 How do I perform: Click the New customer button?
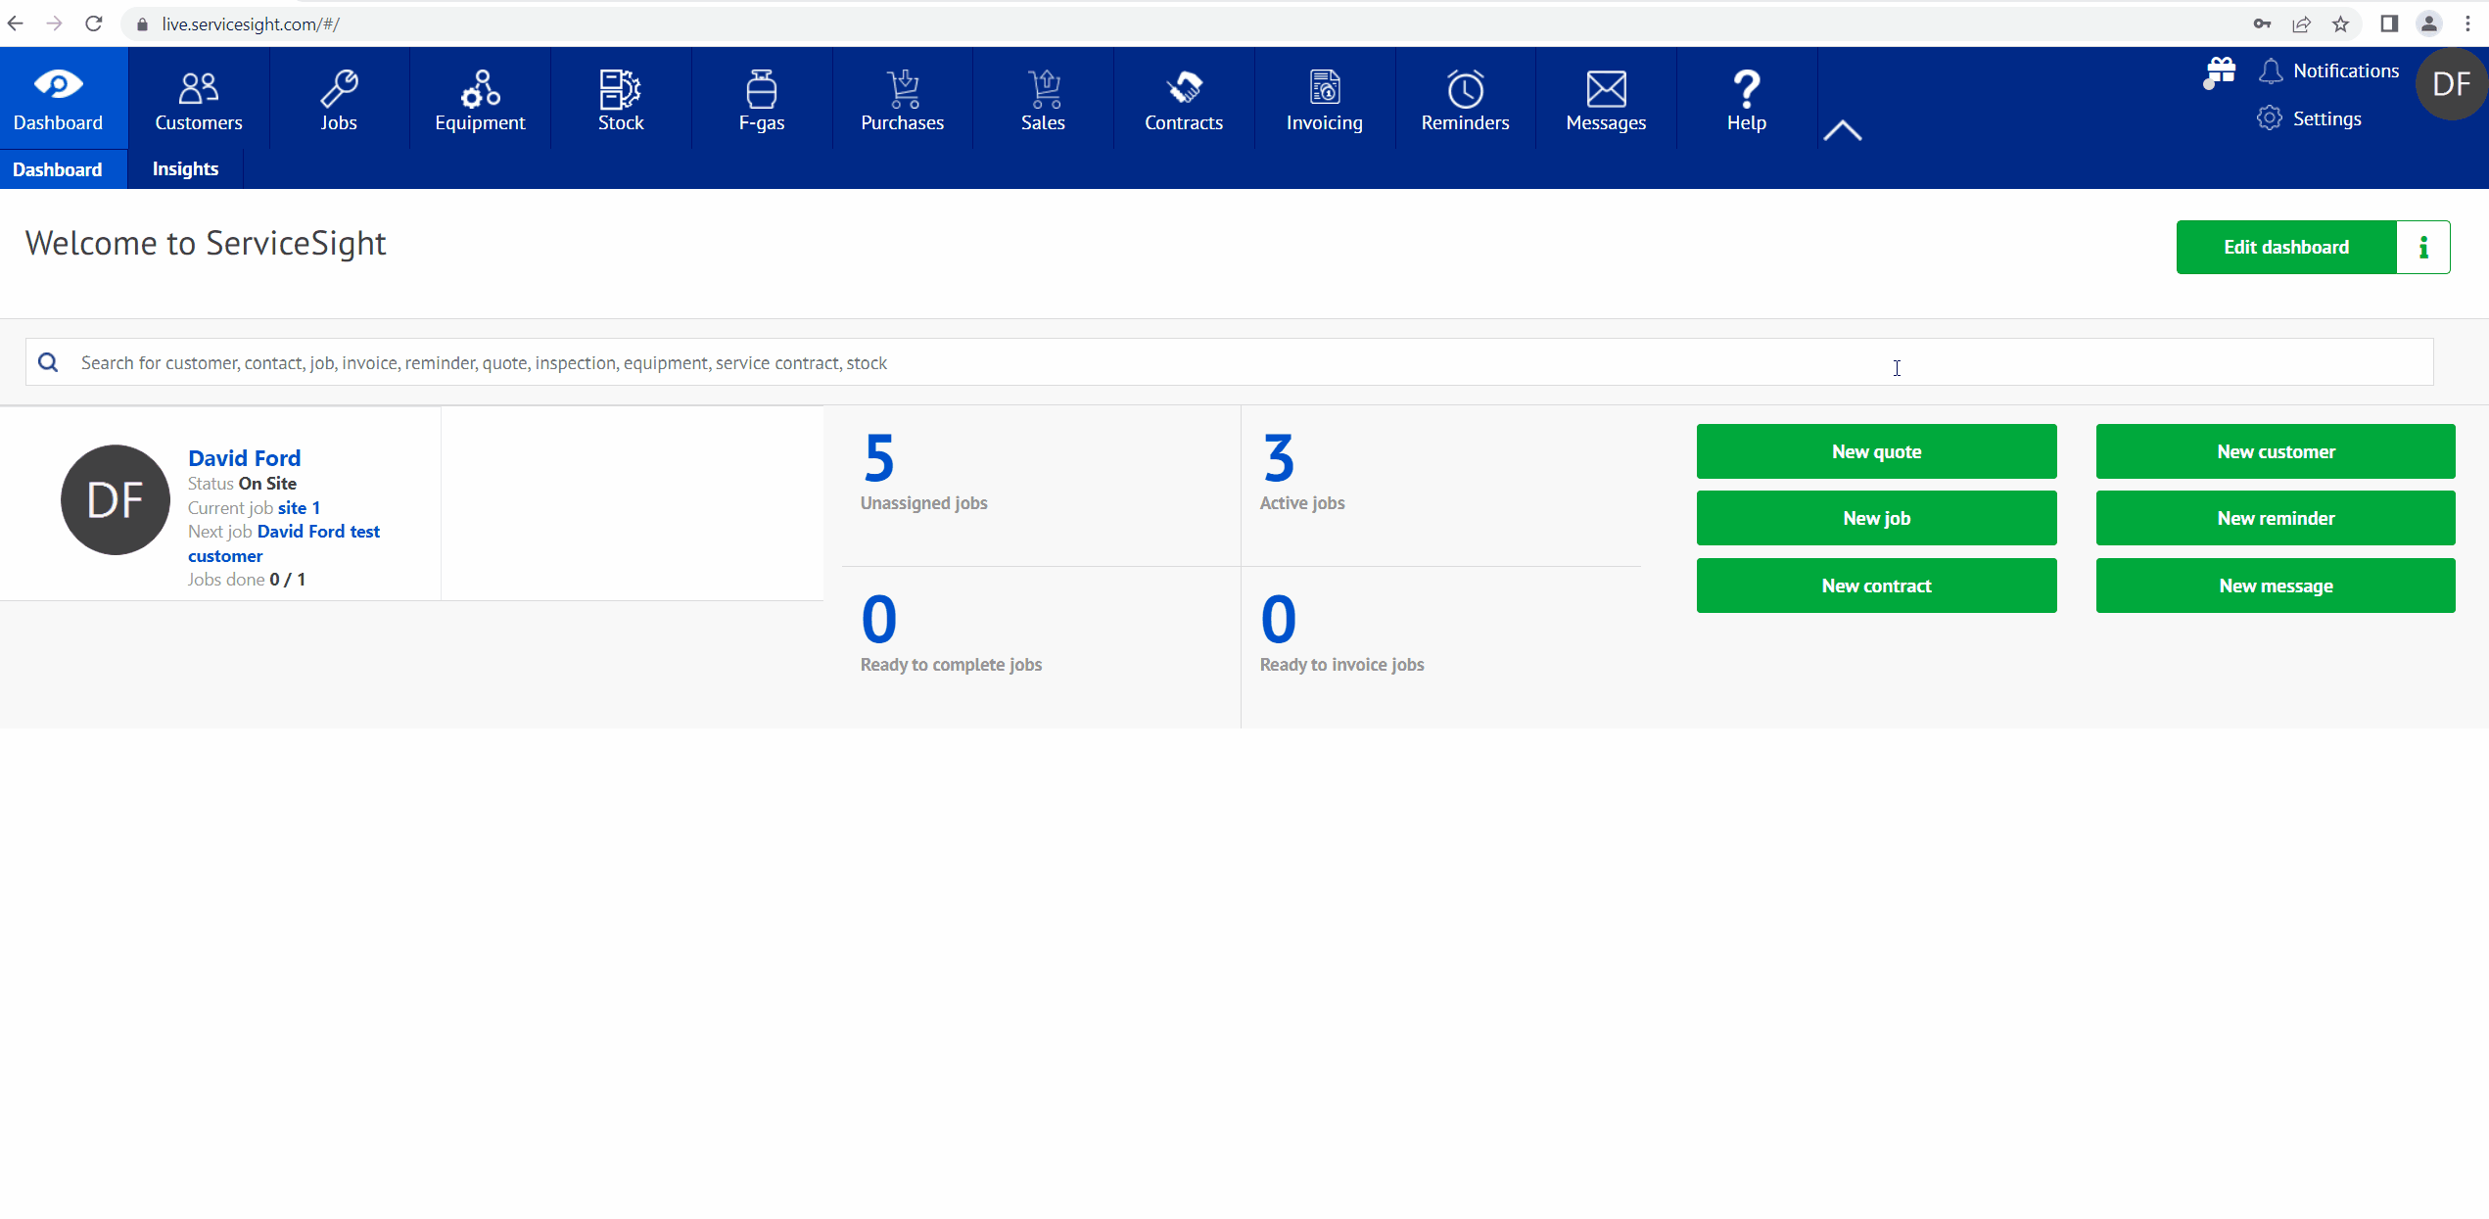[x=2276, y=451]
